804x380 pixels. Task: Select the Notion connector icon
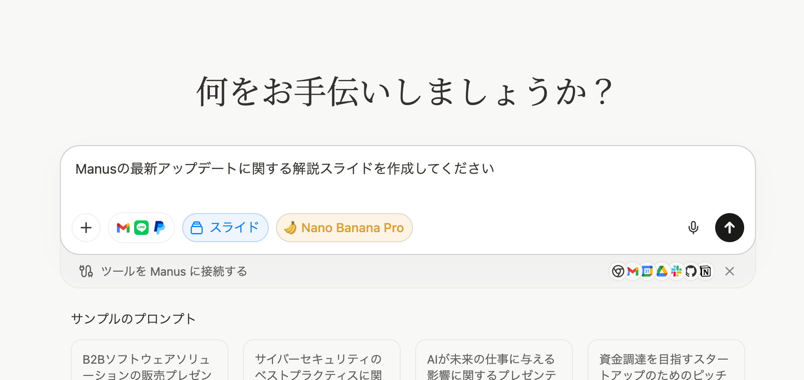(705, 271)
